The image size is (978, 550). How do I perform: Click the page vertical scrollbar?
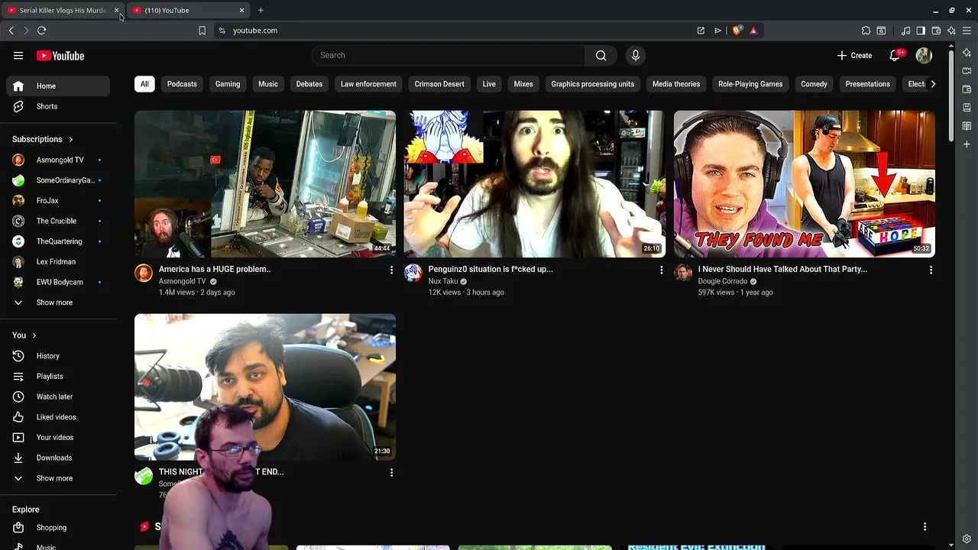[x=951, y=95]
